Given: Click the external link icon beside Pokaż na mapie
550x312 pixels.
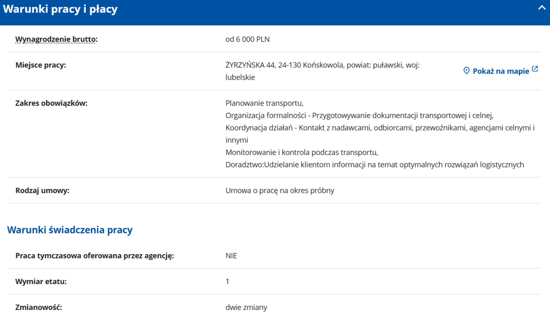Looking at the screenshot, I should [x=535, y=69].
